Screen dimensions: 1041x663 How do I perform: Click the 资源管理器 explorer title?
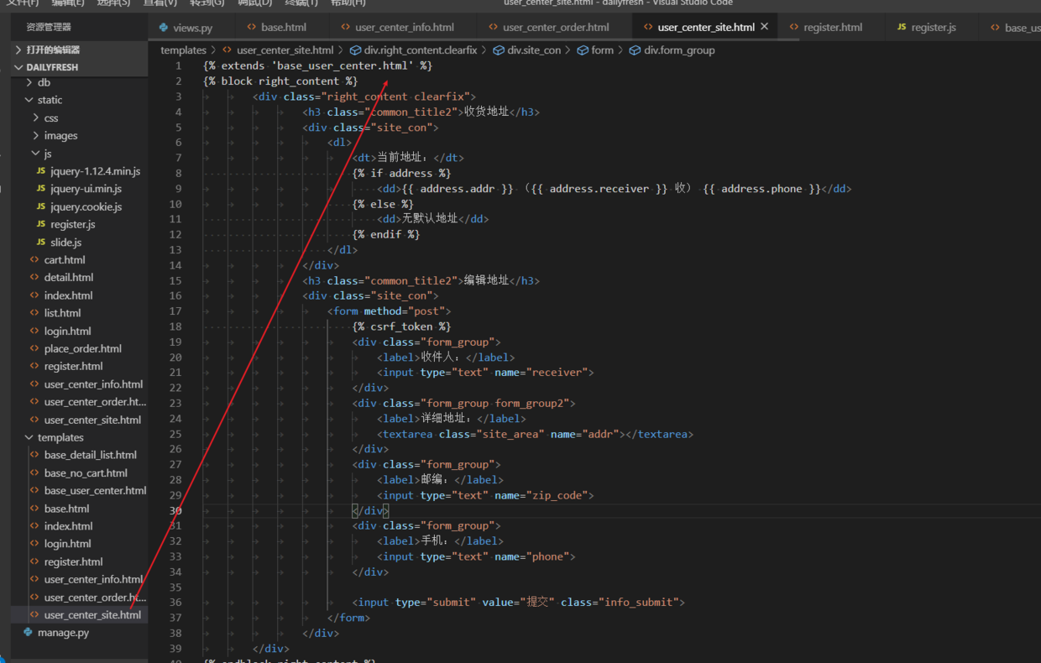[49, 27]
